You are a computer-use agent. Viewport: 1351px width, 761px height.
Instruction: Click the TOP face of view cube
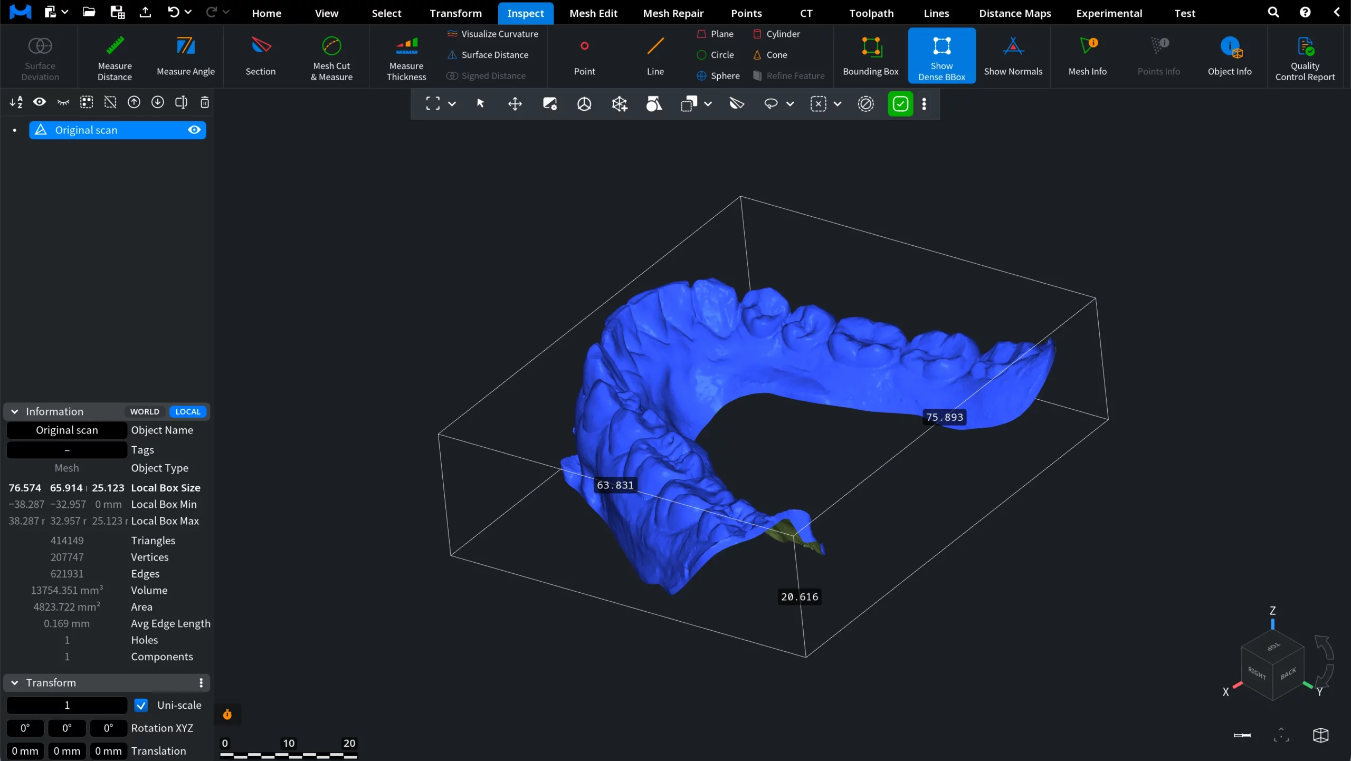pyautogui.click(x=1272, y=647)
